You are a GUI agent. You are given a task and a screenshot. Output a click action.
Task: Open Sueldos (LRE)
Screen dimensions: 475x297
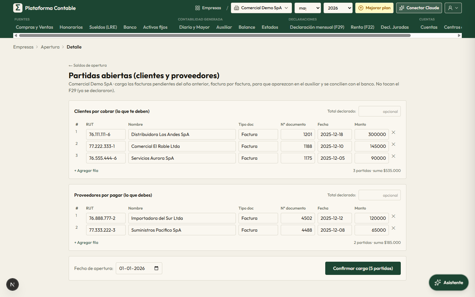click(x=103, y=27)
